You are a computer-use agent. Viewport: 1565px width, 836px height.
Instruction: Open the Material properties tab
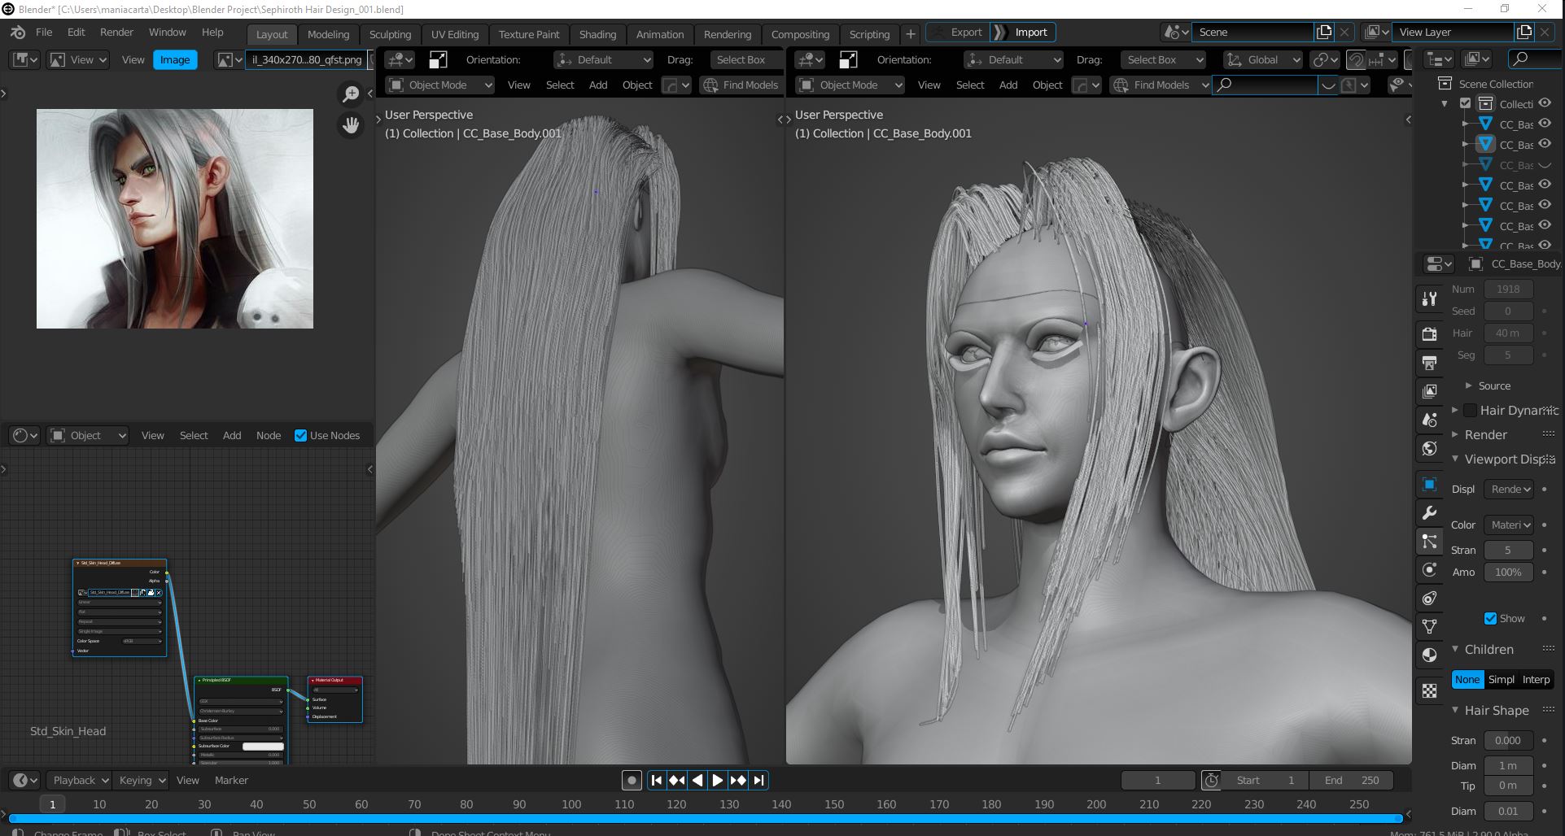(1429, 655)
